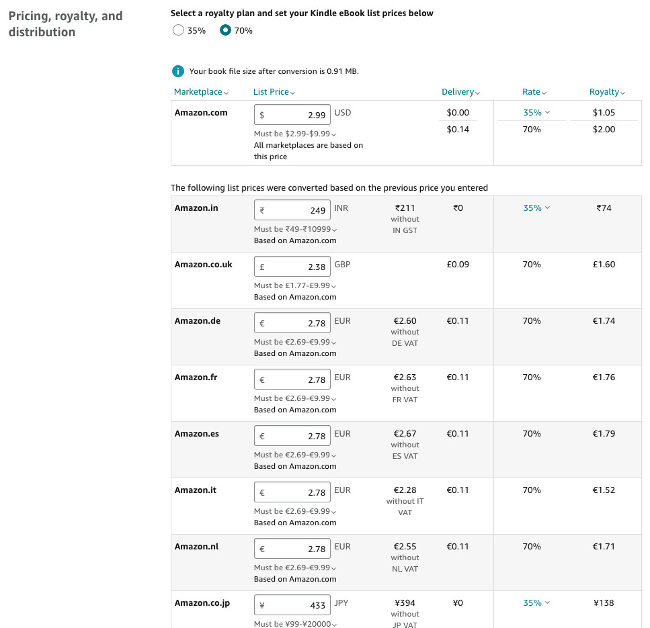The height and width of the screenshot is (628, 650).
Task: Open the Amazon.in 35% rate dropdown
Action: tap(536, 208)
